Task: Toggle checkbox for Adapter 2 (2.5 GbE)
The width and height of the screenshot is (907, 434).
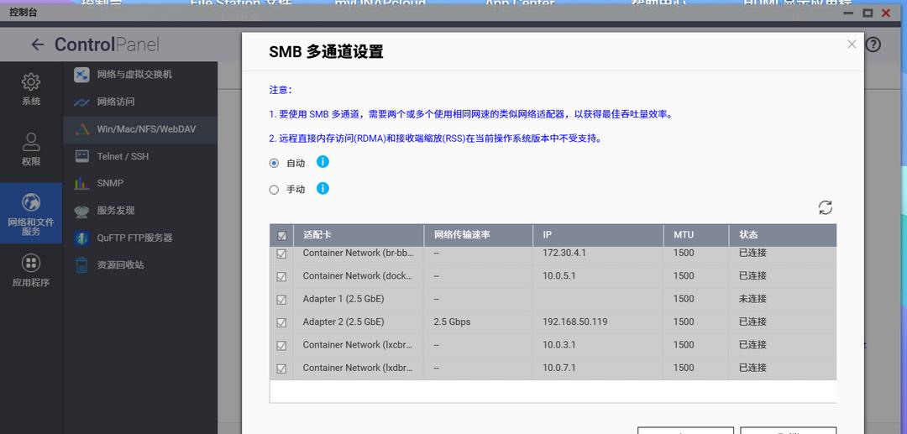Action: 281,322
